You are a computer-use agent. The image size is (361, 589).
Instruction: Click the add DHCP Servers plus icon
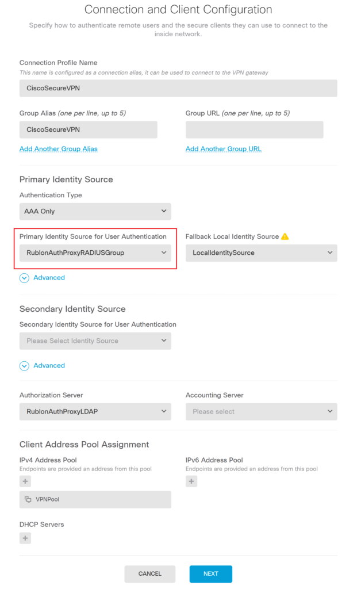click(x=25, y=538)
